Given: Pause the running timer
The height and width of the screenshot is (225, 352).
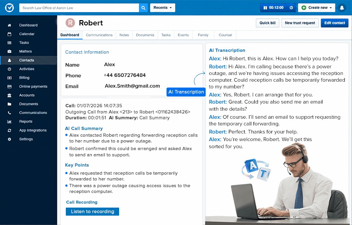Looking at the screenshot, I should coord(265,8).
